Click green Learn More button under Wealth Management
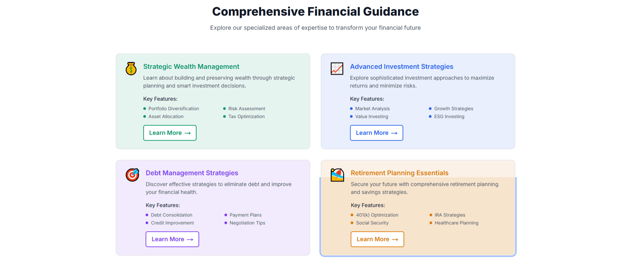 pyautogui.click(x=170, y=133)
